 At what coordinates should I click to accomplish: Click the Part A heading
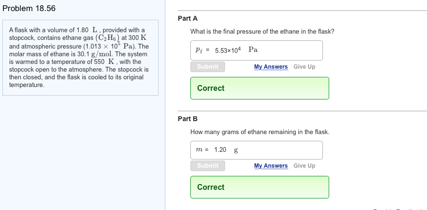coord(187,18)
